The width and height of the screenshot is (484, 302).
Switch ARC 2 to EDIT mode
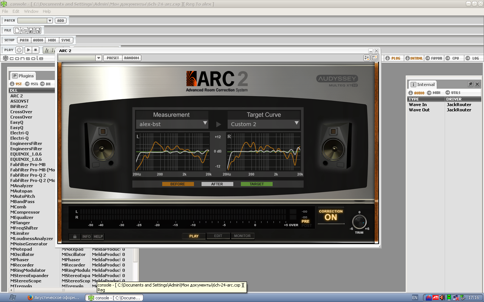click(218, 236)
